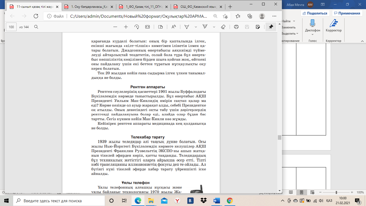Click Заменить in Word ribbon
The width and height of the screenshot is (366, 206).
289,27
